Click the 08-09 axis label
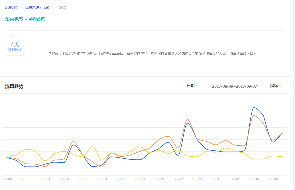Image resolution: width=295 pixels, height=190 pixels. click(x=7, y=179)
